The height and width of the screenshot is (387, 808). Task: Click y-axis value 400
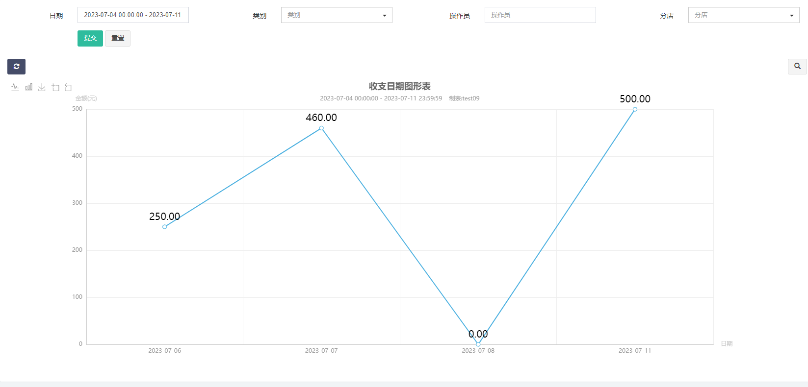click(77, 156)
